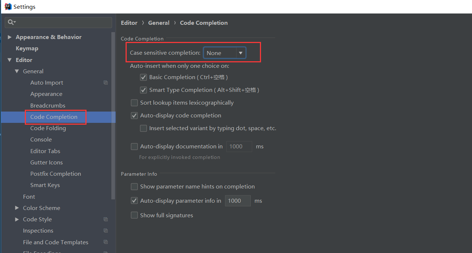Expand the Code Style node arrow
The height and width of the screenshot is (253, 472).
[17, 219]
